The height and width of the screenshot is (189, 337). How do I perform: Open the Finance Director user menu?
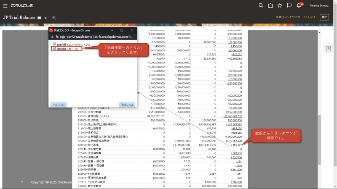click(x=320, y=5)
